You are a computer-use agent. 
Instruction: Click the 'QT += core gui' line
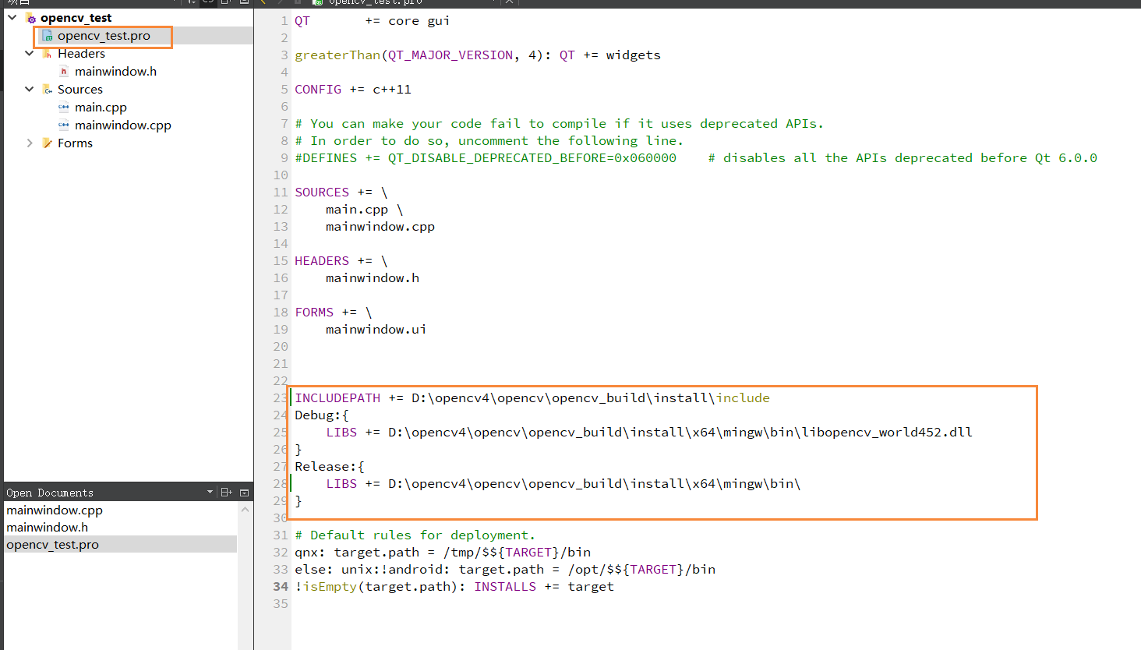(372, 21)
